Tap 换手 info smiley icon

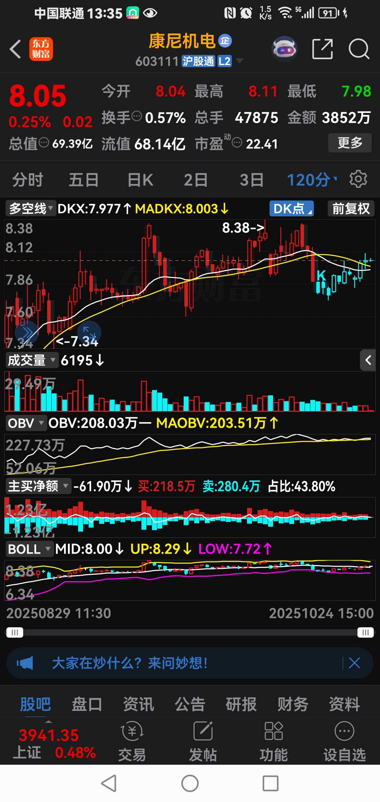coord(137,116)
